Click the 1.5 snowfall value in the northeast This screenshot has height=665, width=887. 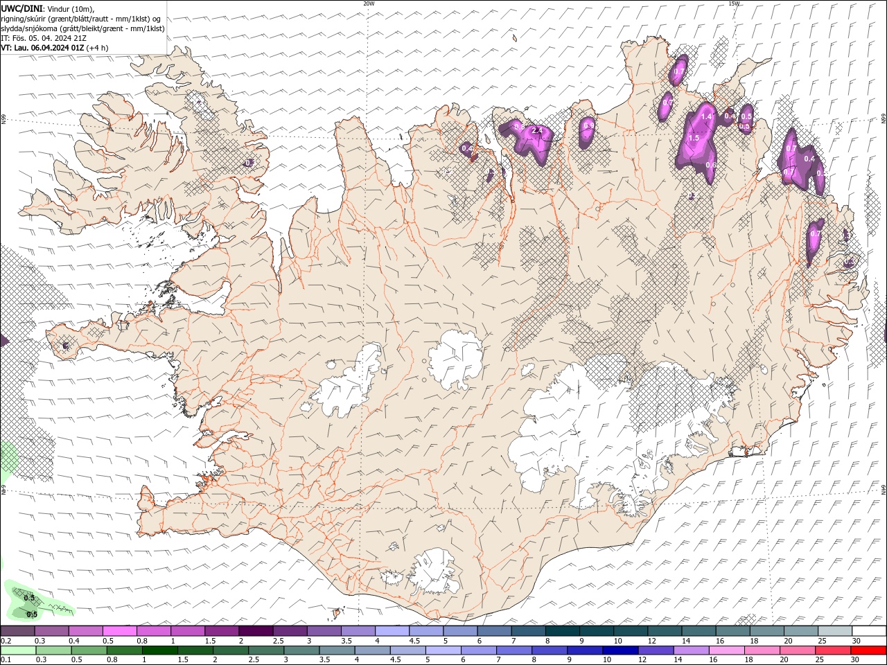click(694, 139)
